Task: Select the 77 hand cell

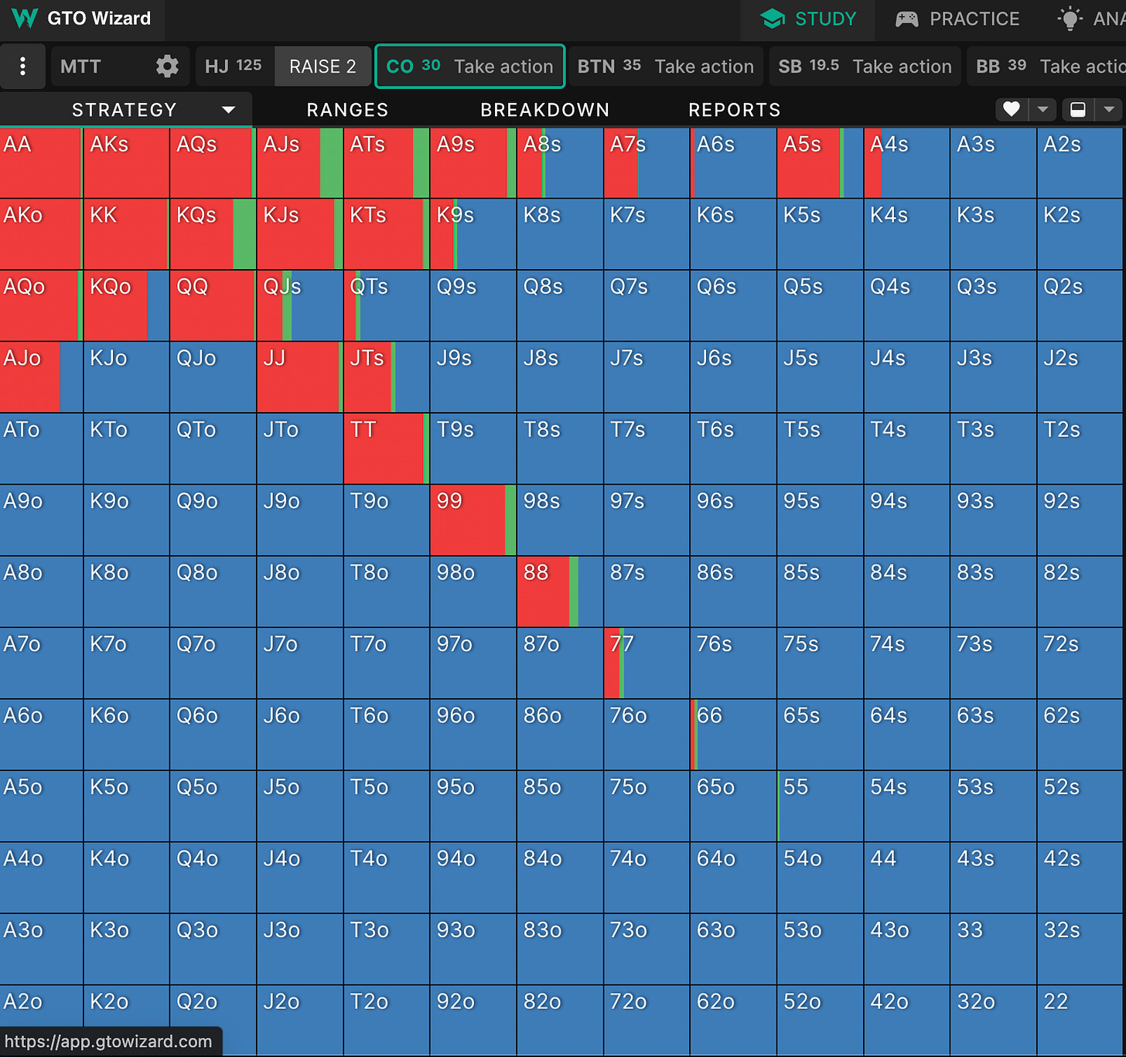Action: click(x=647, y=663)
